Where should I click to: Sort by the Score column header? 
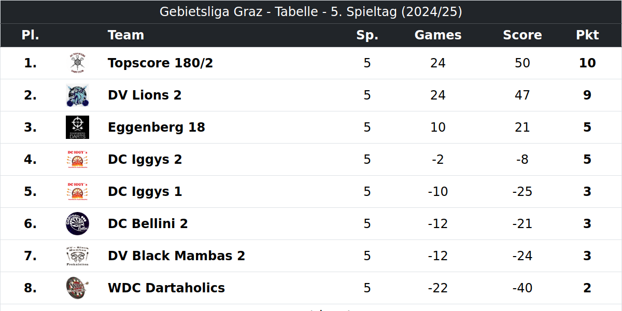click(x=522, y=35)
